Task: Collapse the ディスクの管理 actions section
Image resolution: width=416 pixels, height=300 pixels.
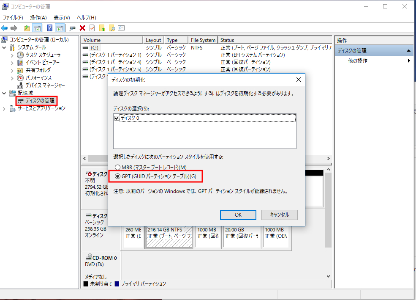Action: point(408,51)
